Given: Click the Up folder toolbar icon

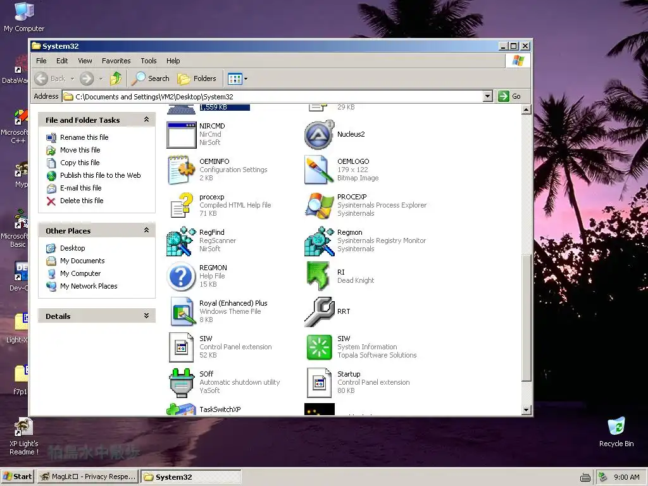Looking at the screenshot, I should [x=116, y=78].
